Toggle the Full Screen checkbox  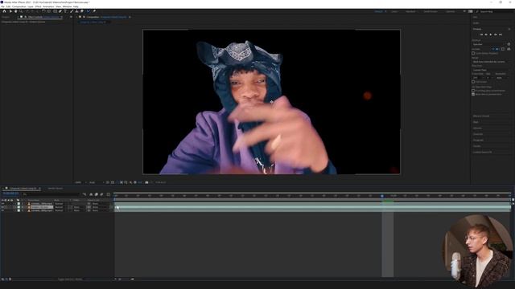[x=473, y=82]
